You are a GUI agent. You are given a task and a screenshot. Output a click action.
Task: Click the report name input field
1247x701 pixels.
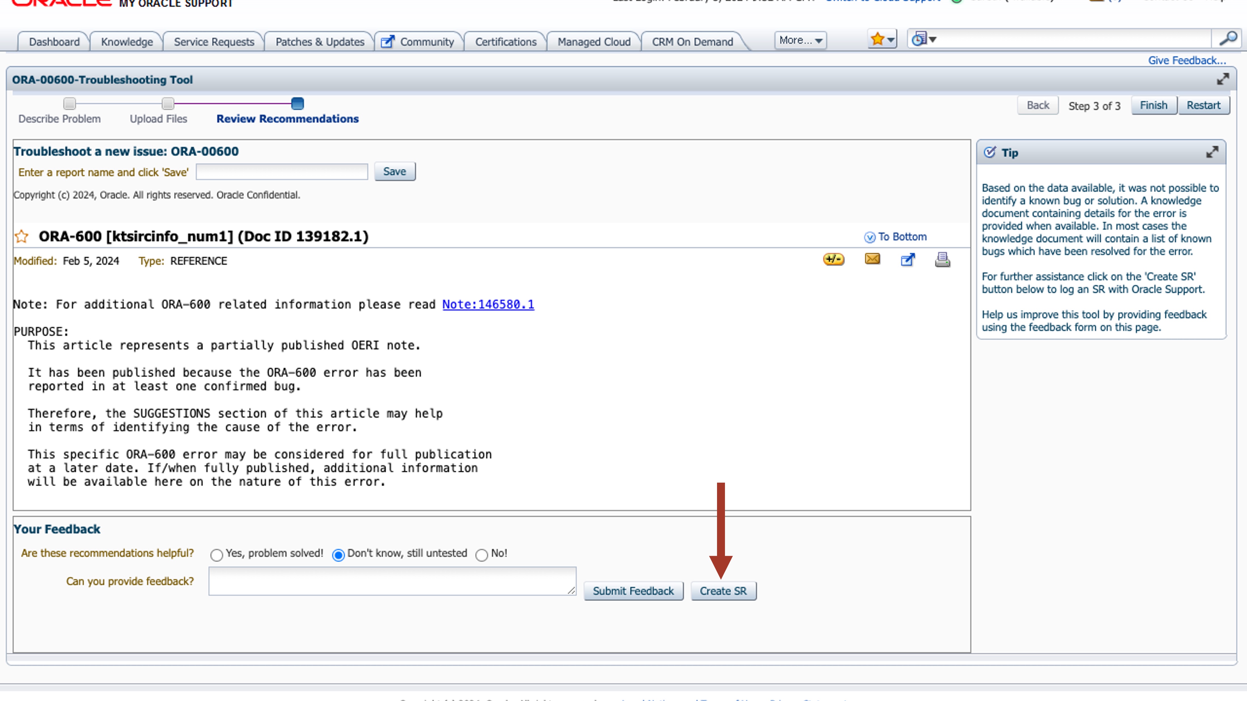click(282, 172)
